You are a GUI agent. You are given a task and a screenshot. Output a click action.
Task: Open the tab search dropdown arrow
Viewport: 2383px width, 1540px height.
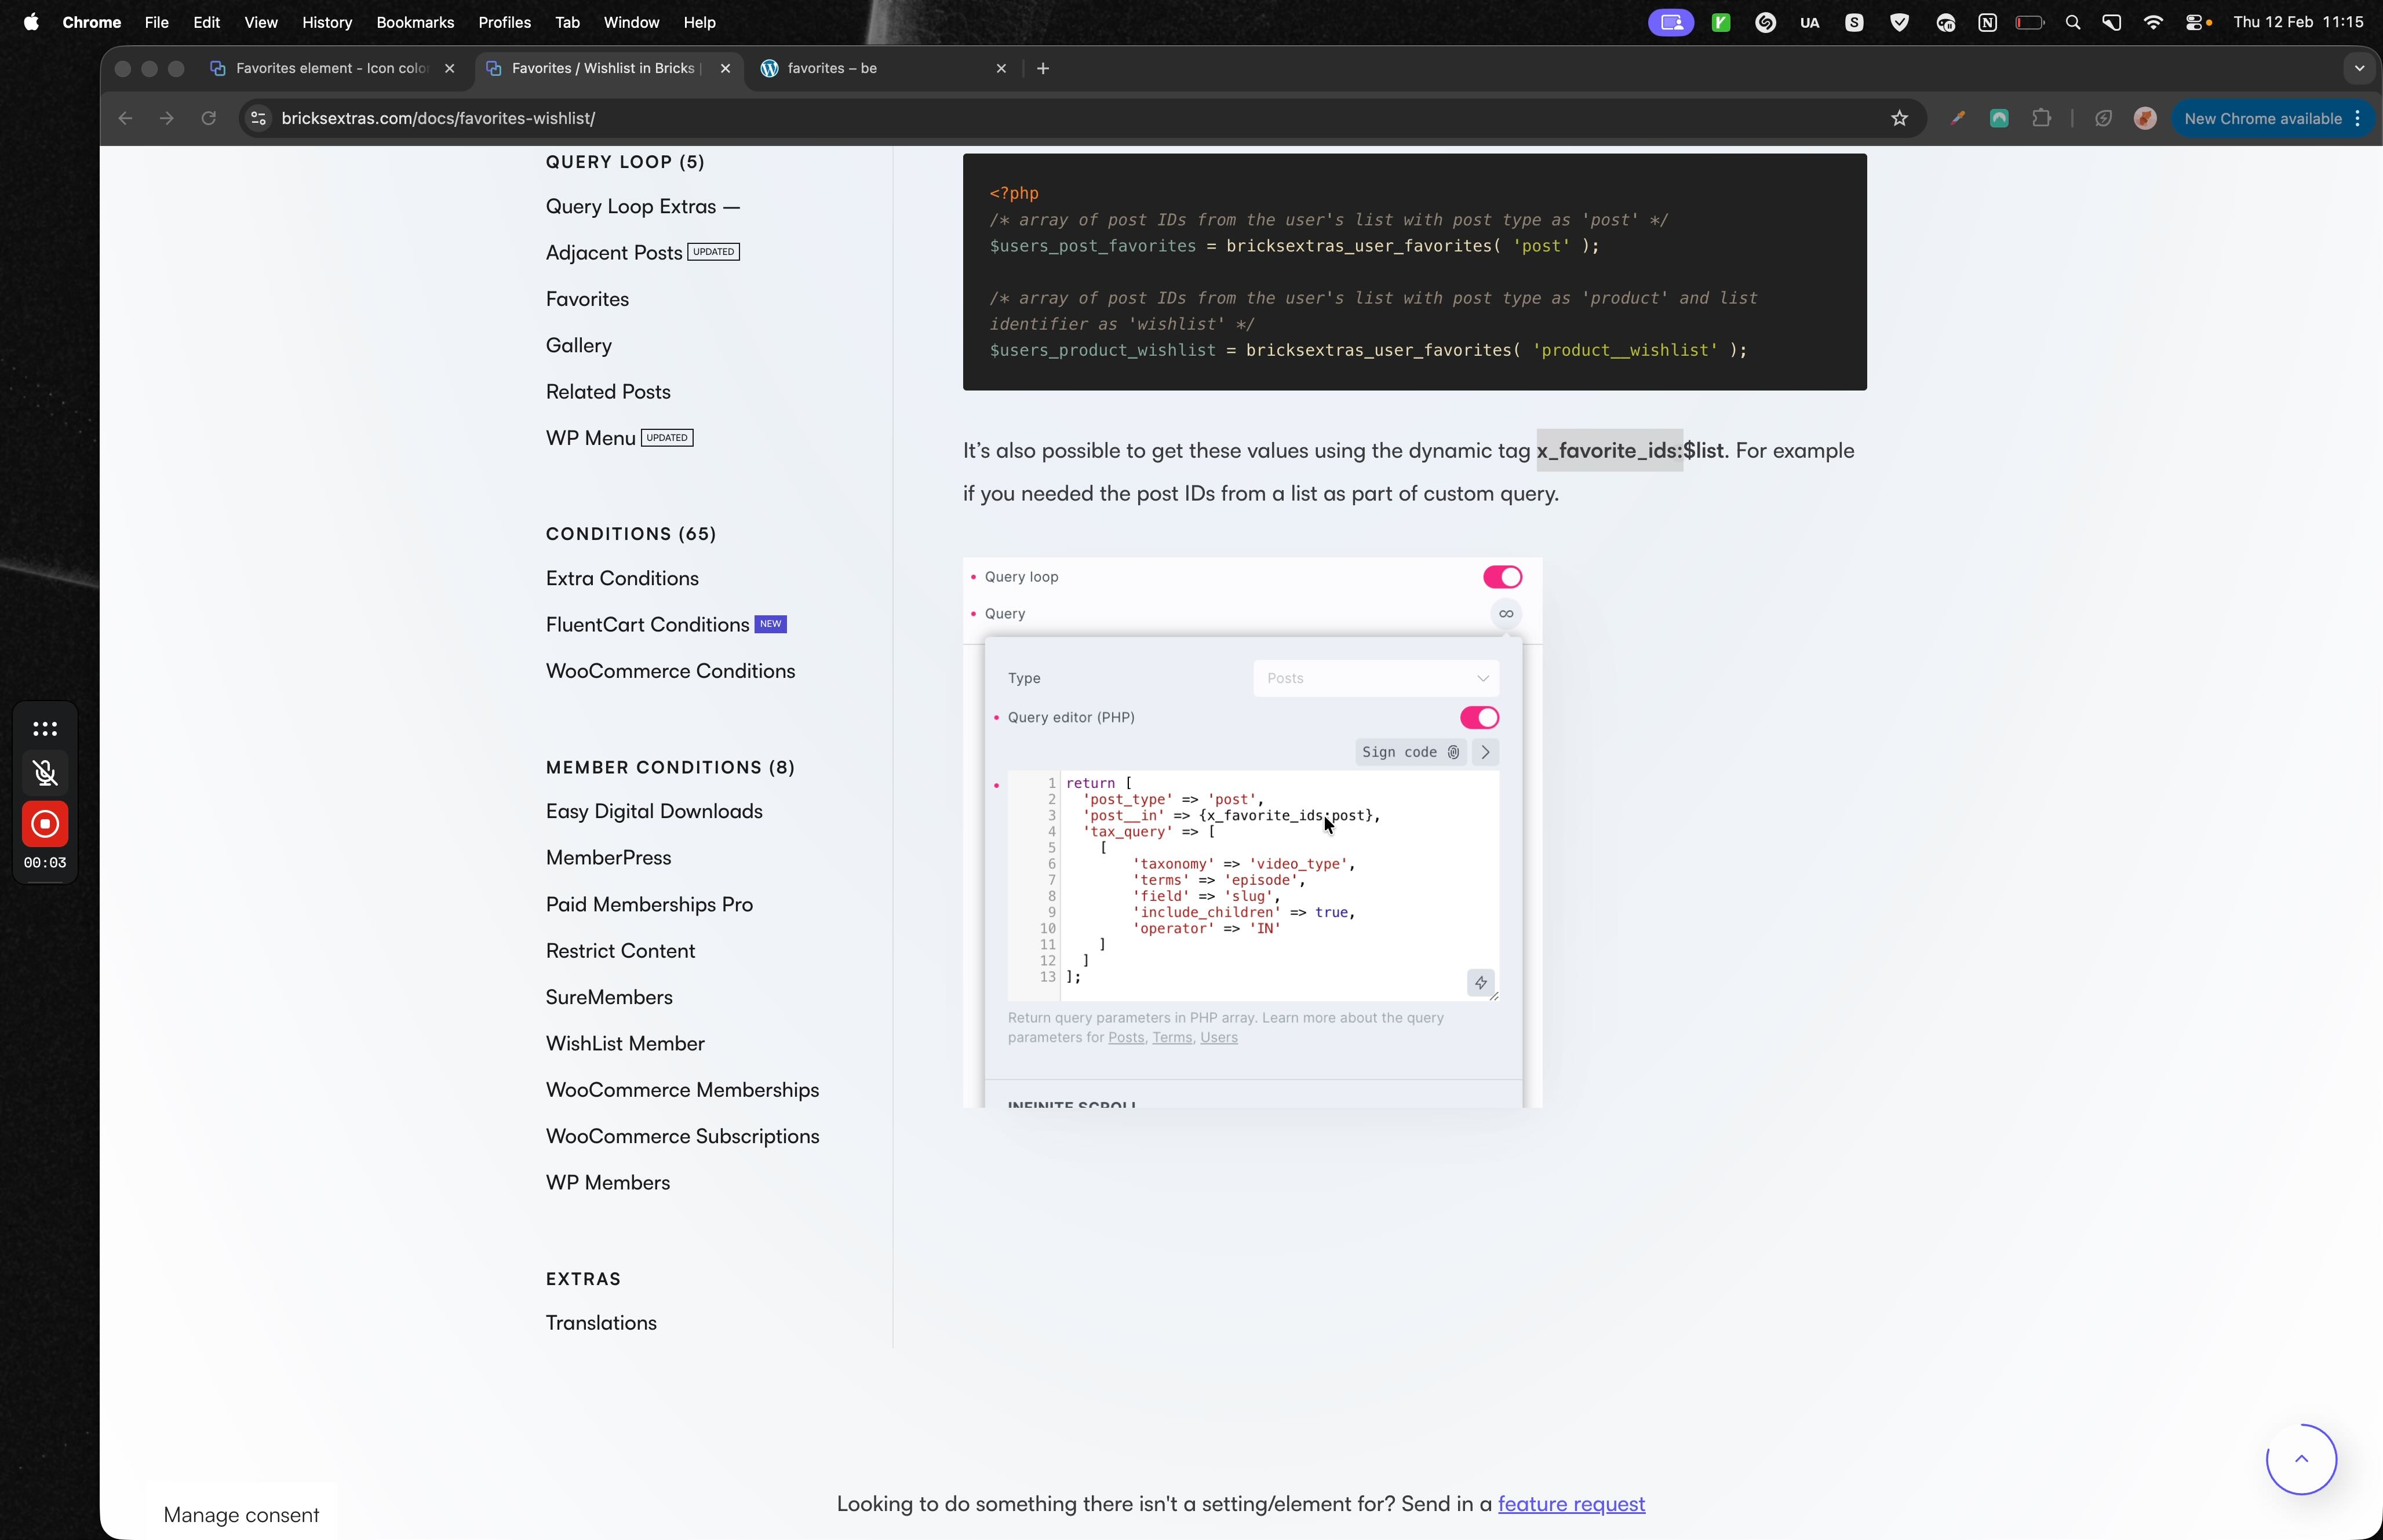[2359, 68]
